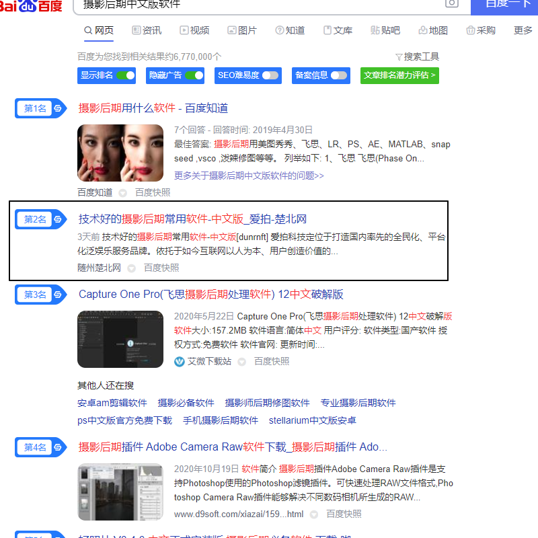The image size is (538, 538).
Task: Open result 技术好的摄影后期常用软件-中文版
Action: (192, 219)
